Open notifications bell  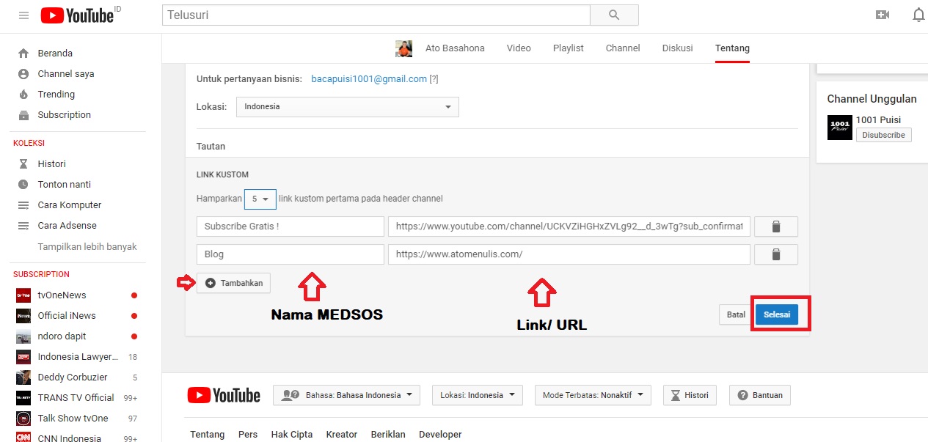918,15
